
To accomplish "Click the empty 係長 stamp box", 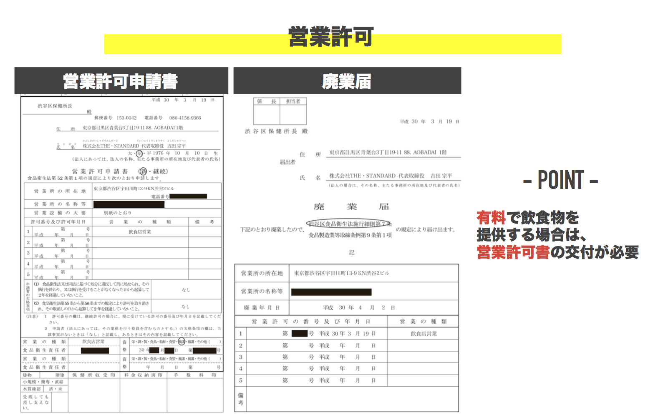I will (x=267, y=115).
